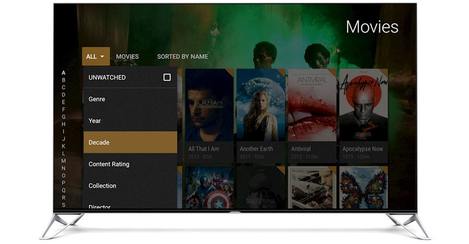Check the UNWATCHED checkbox
Image resolution: width=469 pixels, height=244 pixels.
pyautogui.click(x=167, y=77)
